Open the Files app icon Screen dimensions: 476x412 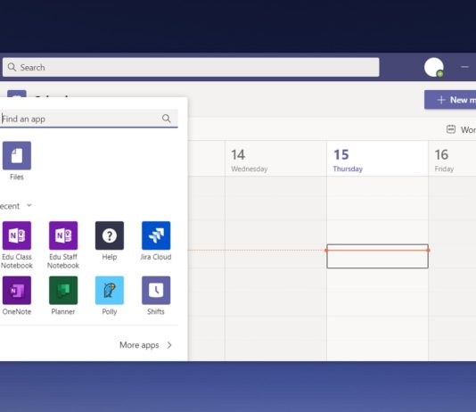tap(17, 155)
